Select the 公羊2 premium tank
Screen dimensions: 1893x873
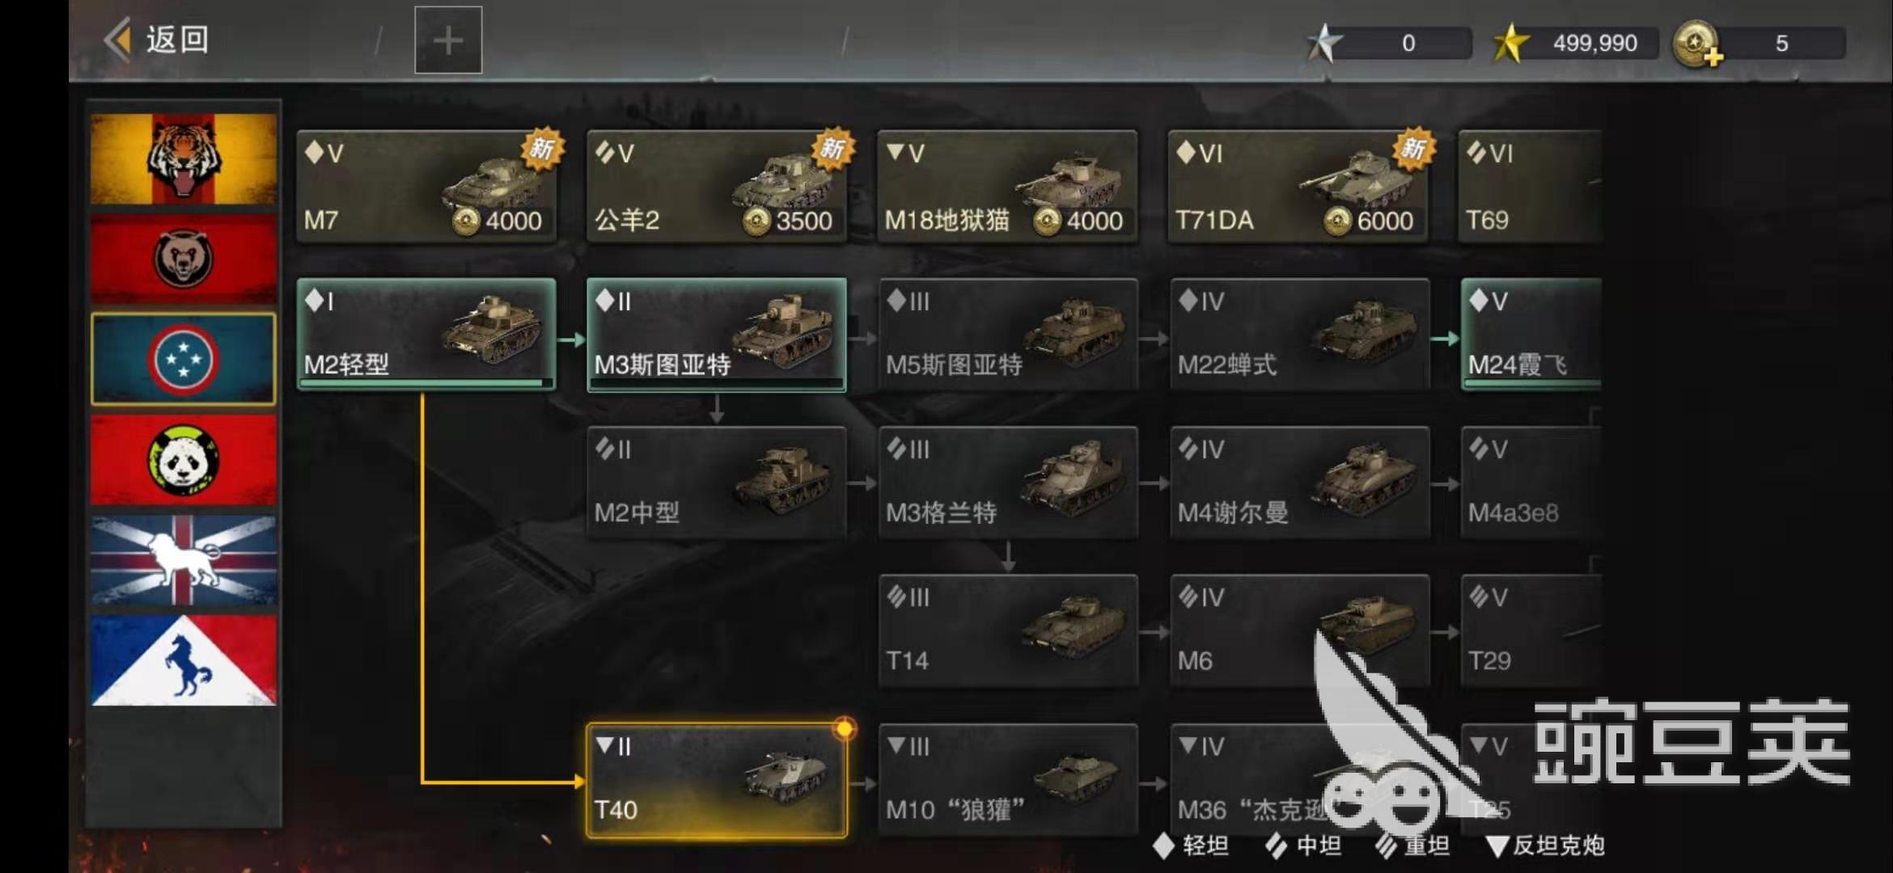click(717, 186)
